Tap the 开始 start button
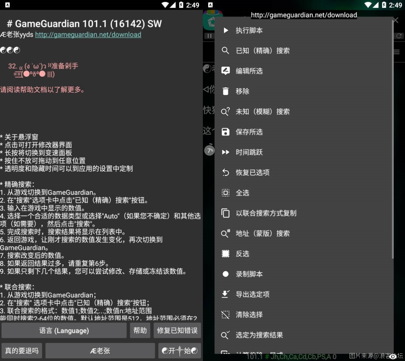 [179, 351]
